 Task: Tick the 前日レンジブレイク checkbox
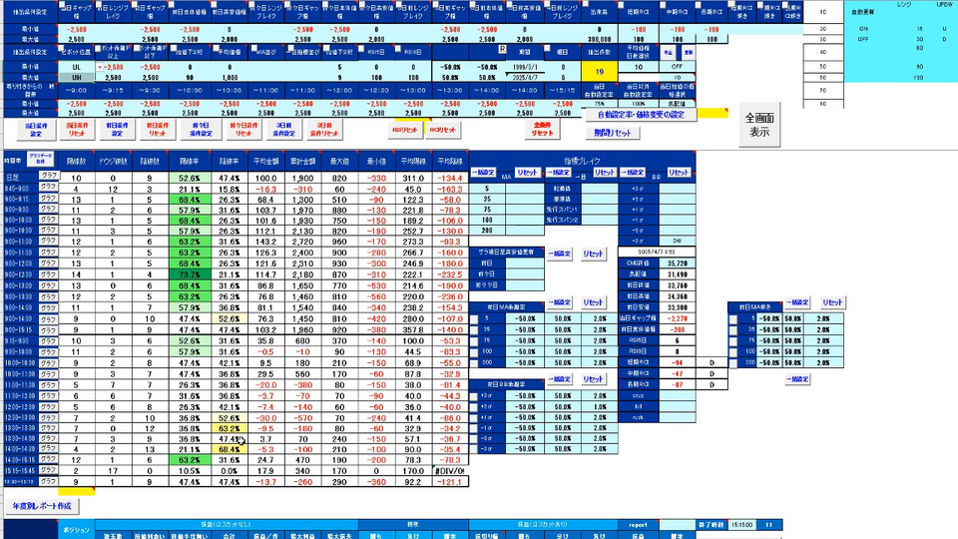[99, 6]
